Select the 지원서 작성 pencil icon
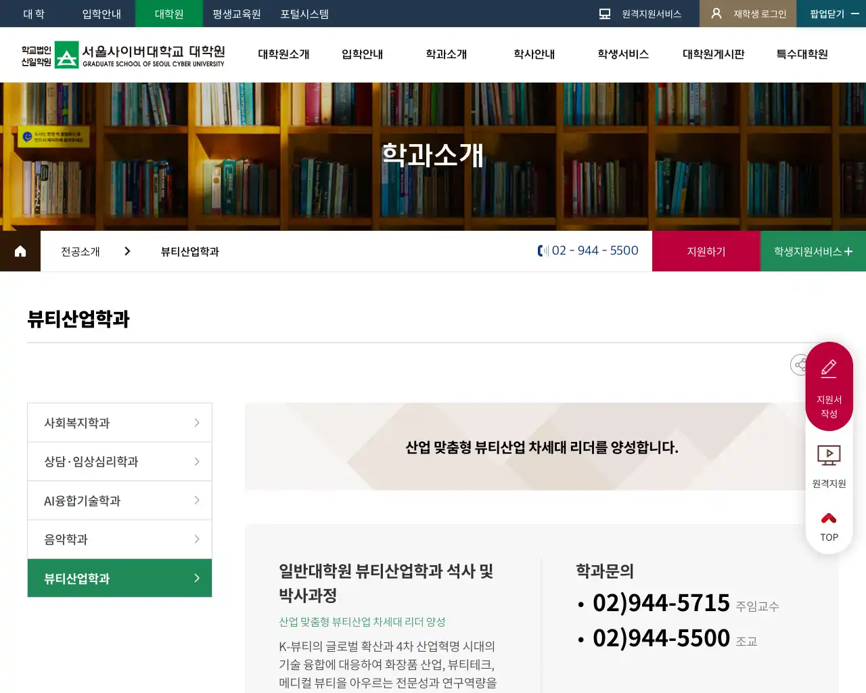The height and width of the screenshot is (693, 866). (x=829, y=367)
